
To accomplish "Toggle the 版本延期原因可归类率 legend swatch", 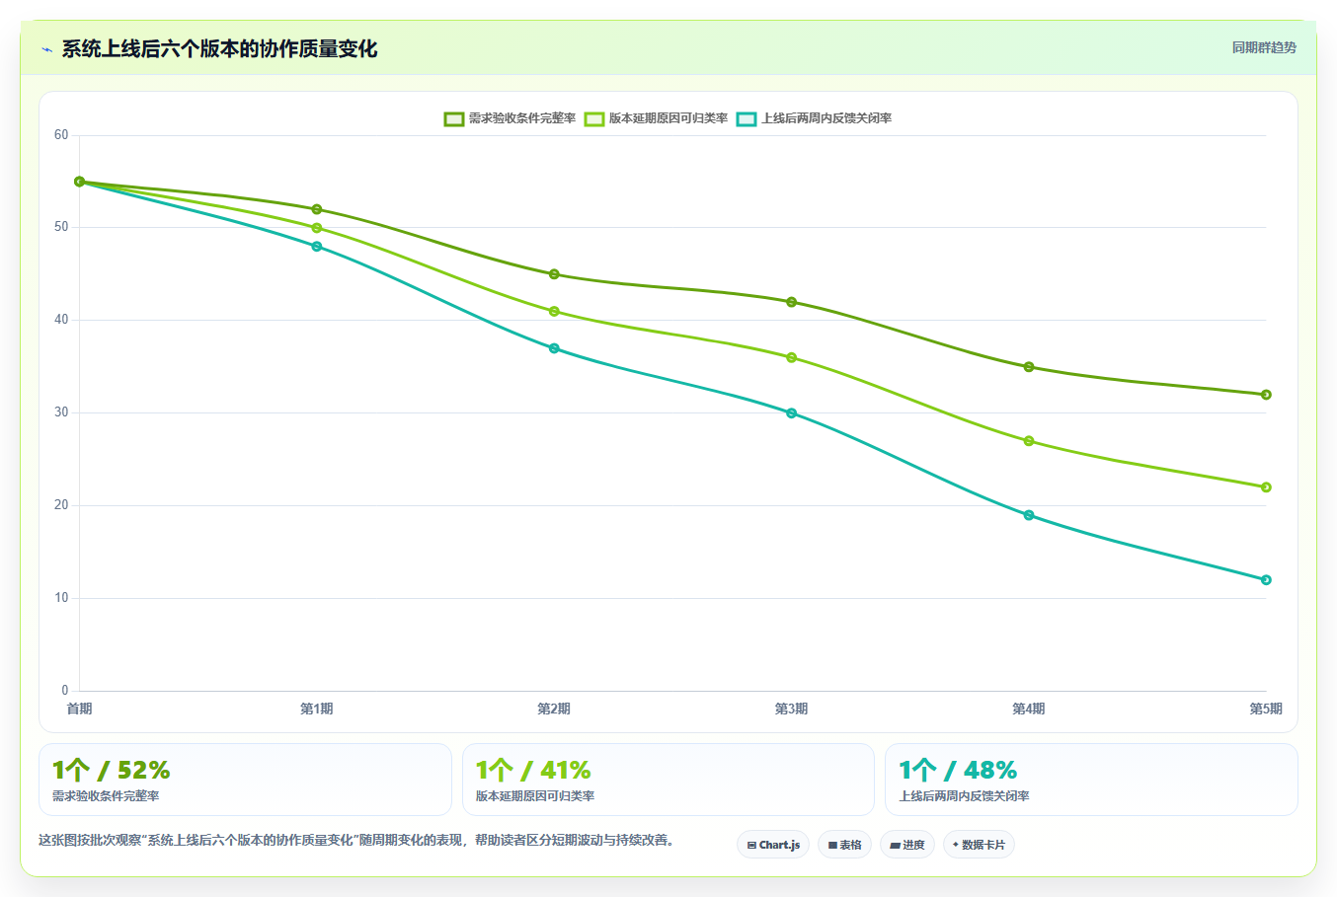I will (x=594, y=118).
